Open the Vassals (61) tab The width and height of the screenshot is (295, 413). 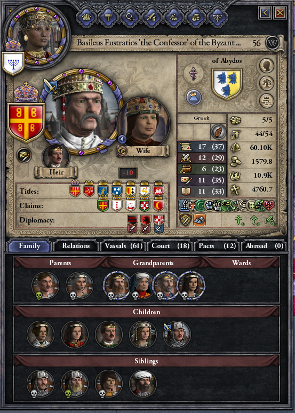tap(124, 246)
